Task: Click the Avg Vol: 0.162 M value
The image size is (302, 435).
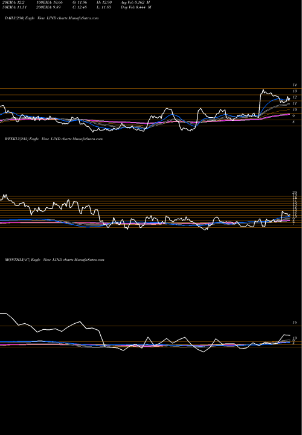Action: click(x=135, y=2)
